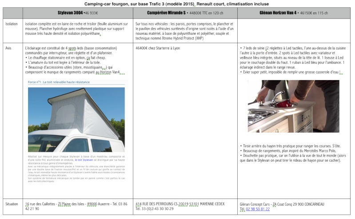Click caption paragraph 'Réalisé sur mesure pour chaque Stylevan'

76,160
